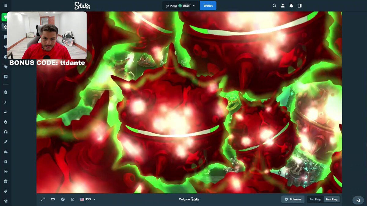Open the hamburger menu in the sidebar
This screenshot has height=206, width=367.
[6, 6]
